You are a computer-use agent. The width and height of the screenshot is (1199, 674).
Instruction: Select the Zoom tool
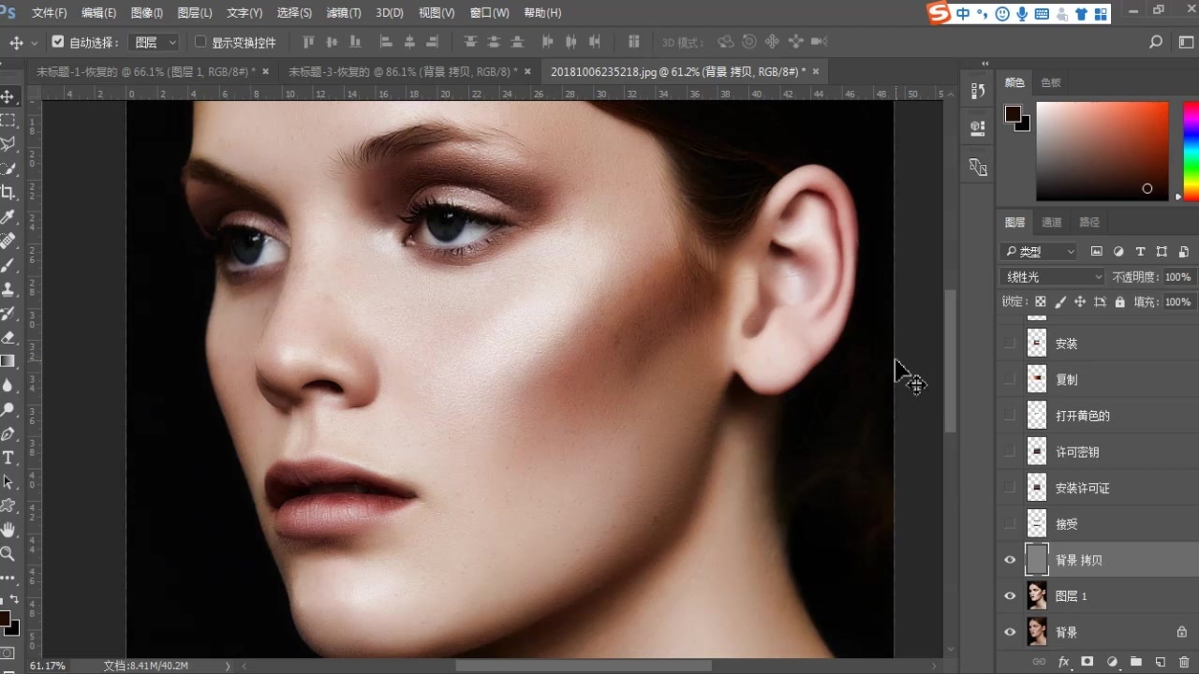click(7, 553)
